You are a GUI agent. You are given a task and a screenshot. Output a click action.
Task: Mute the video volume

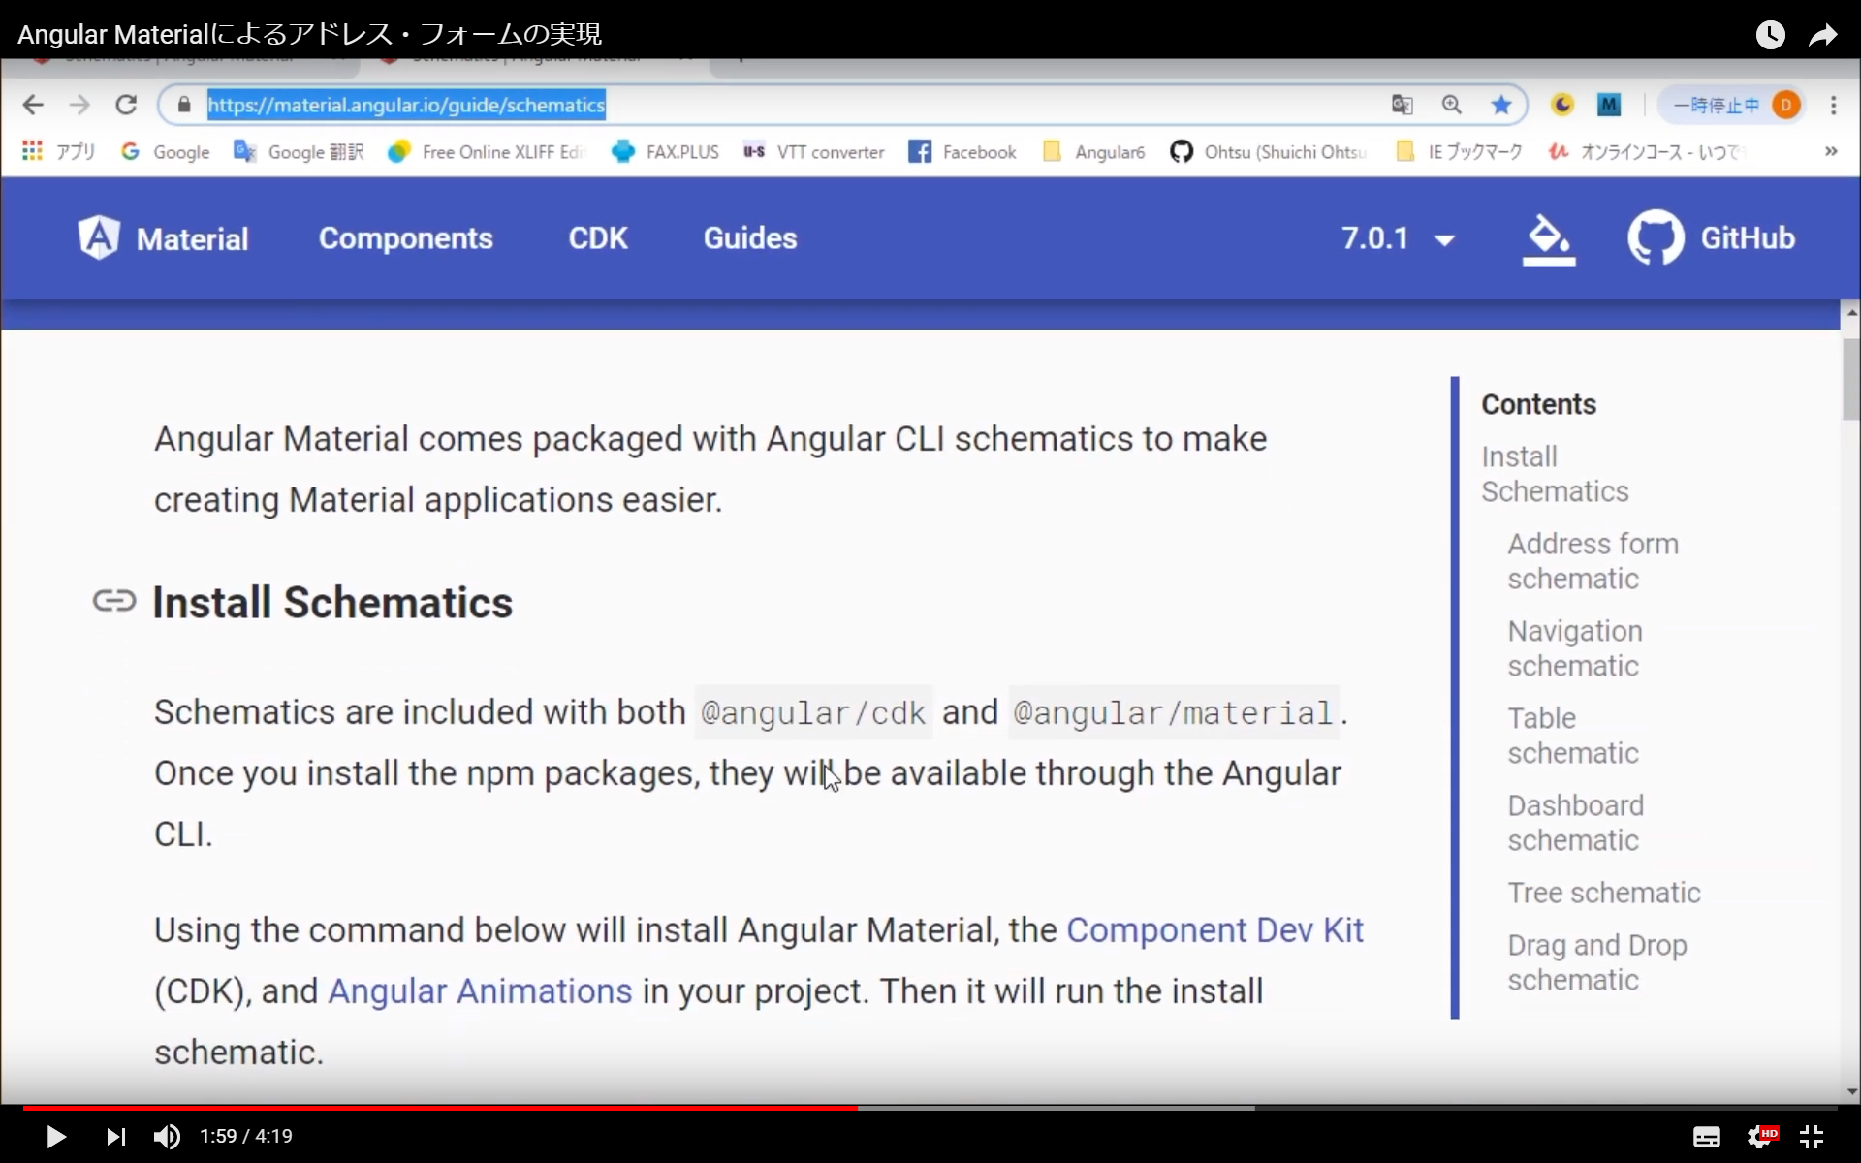coord(167,1136)
